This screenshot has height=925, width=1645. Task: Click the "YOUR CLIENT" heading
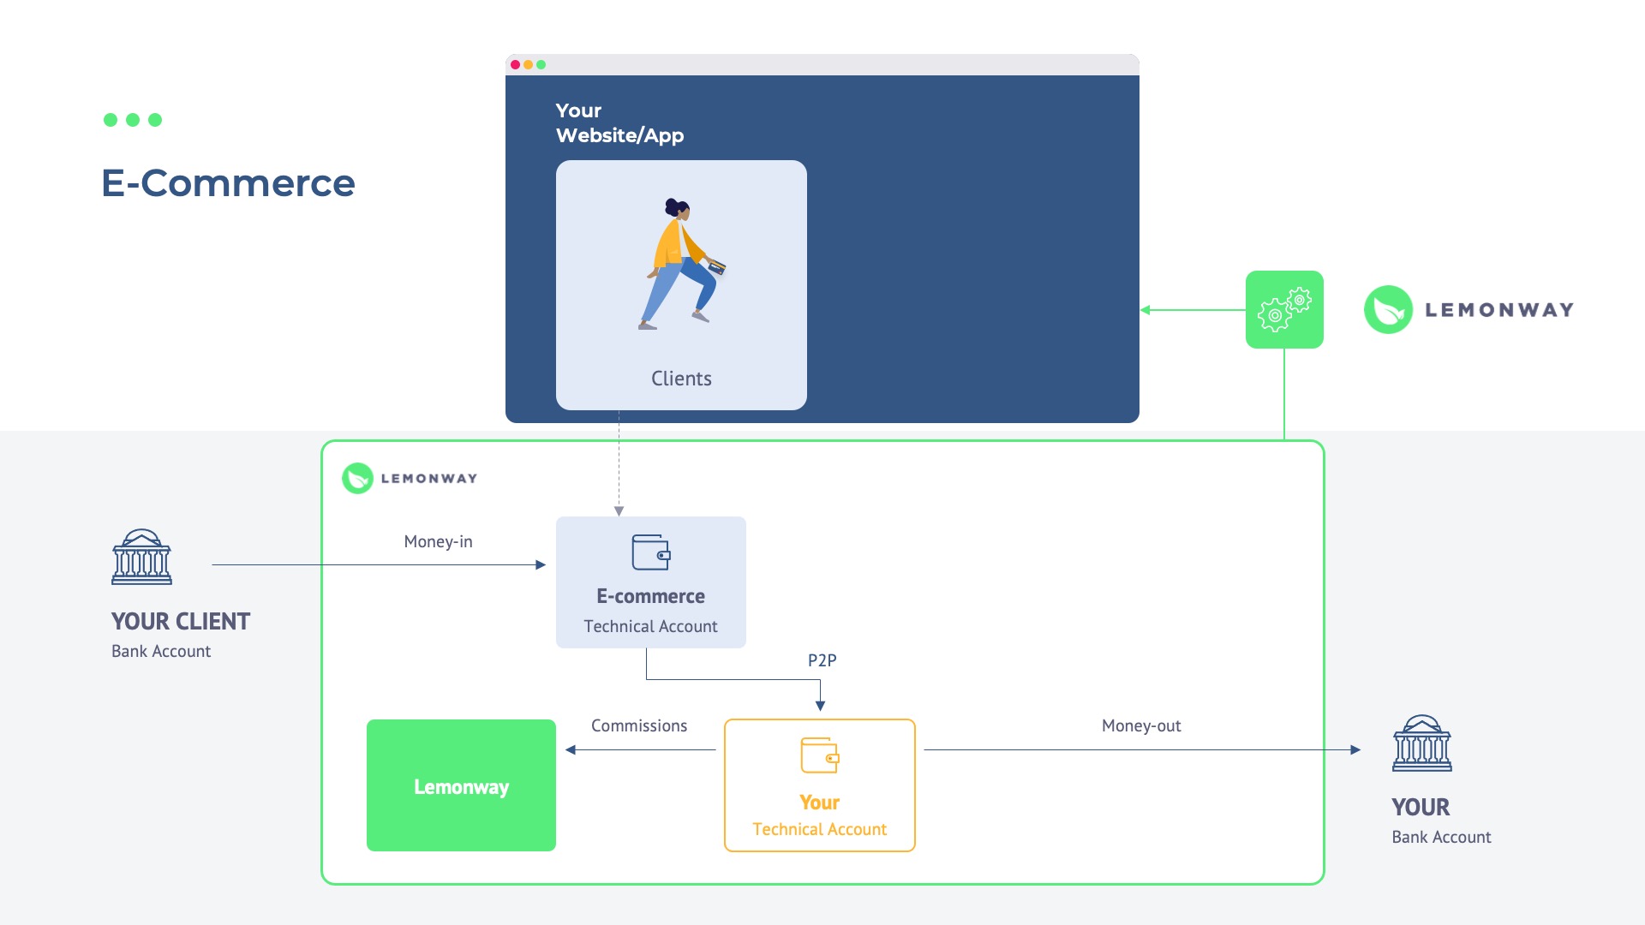click(181, 621)
